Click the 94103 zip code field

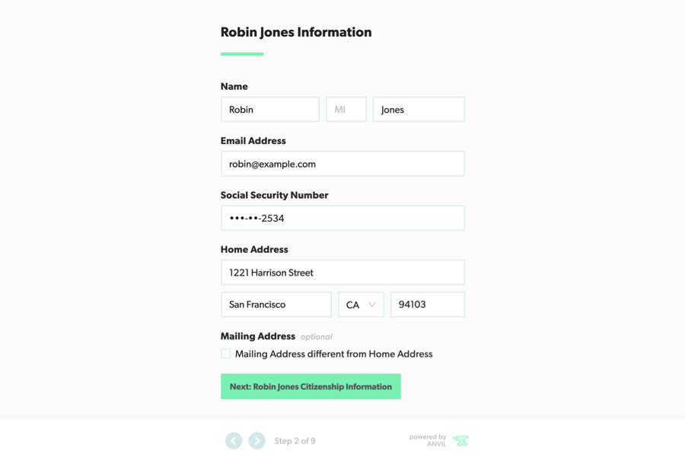[427, 305]
